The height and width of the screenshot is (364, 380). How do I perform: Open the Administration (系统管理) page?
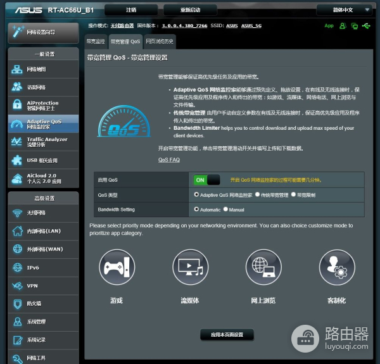[x=43, y=322]
